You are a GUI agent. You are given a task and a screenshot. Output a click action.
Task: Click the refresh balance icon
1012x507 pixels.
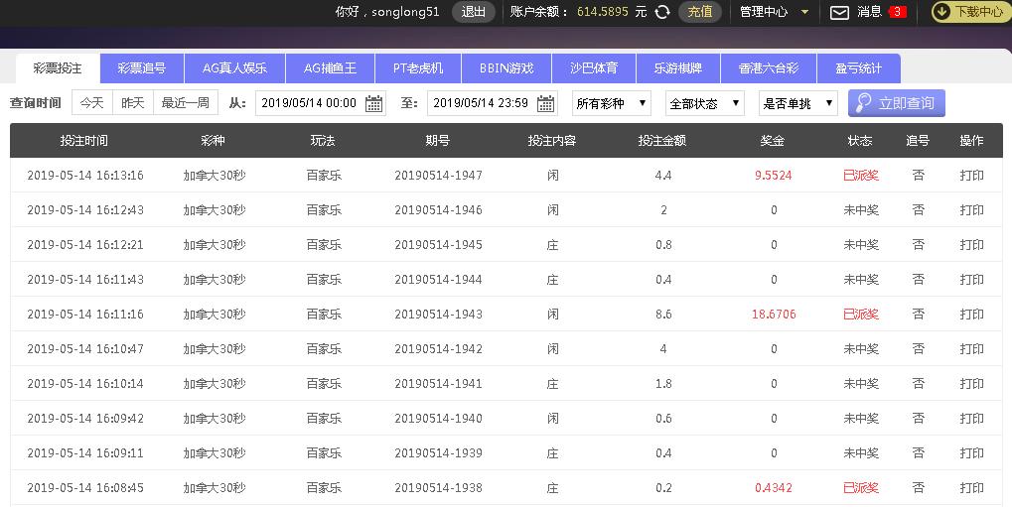(662, 12)
